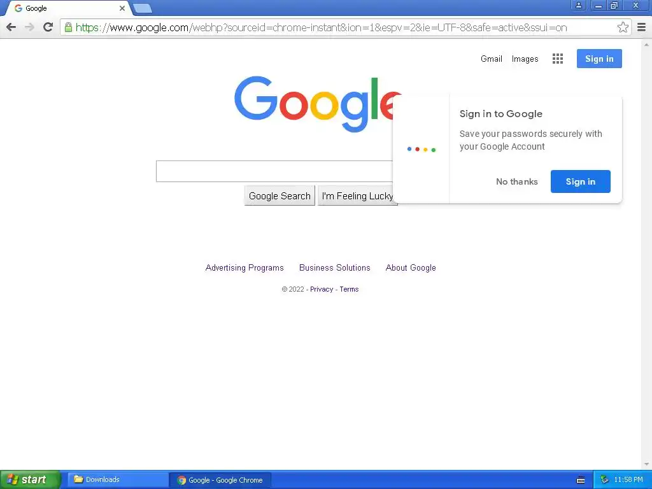Image resolution: width=652 pixels, height=489 pixels.
Task: Open the Chrome hamburger menu
Action: coord(641,27)
